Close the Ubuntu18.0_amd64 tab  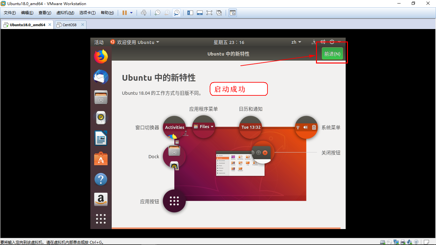[50, 25]
